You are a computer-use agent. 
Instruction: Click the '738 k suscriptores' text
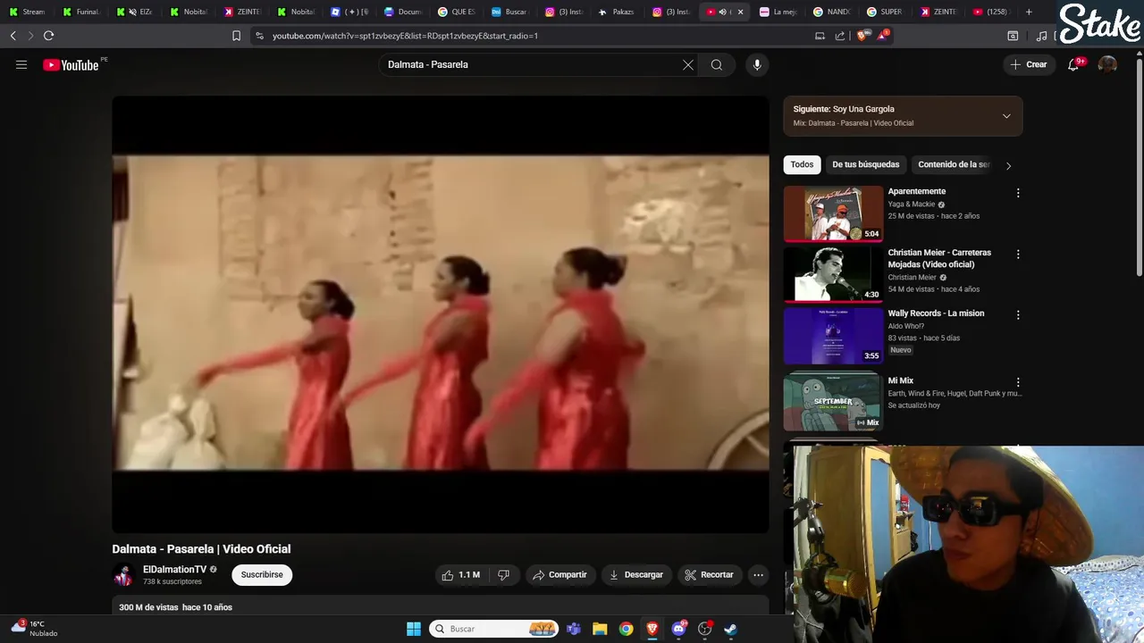click(172, 581)
